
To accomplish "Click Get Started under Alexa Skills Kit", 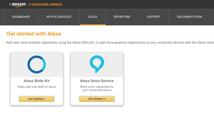I will click(36, 99).
